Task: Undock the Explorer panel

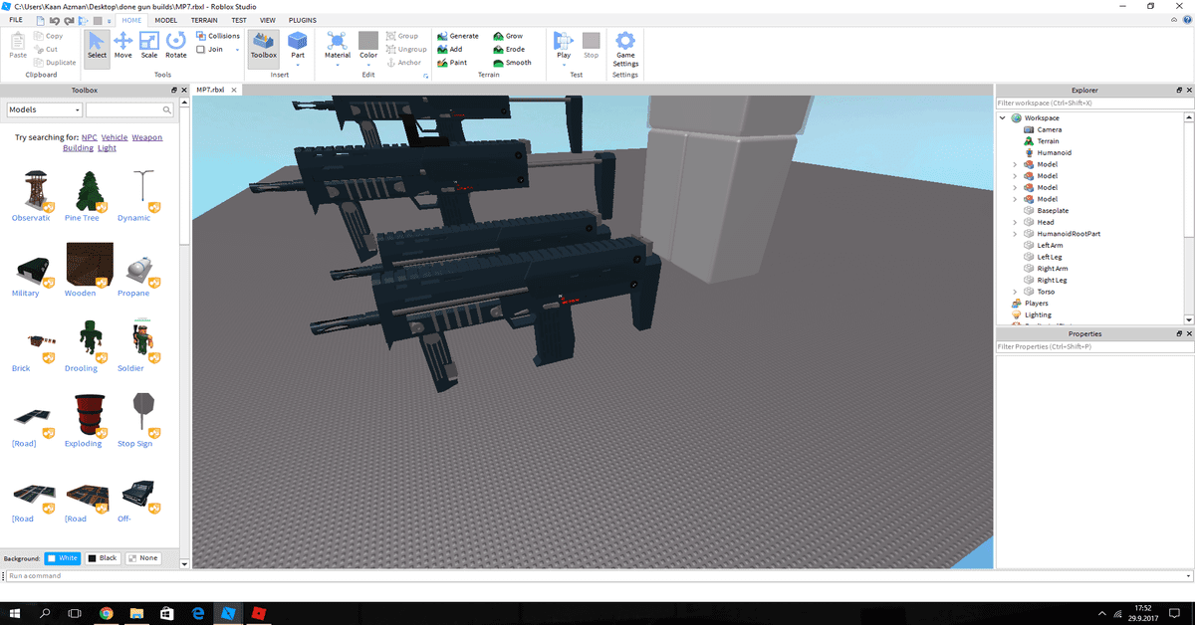Action: point(1179,90)
